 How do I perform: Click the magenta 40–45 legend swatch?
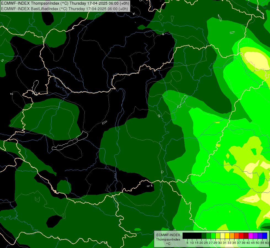point(251,236)
